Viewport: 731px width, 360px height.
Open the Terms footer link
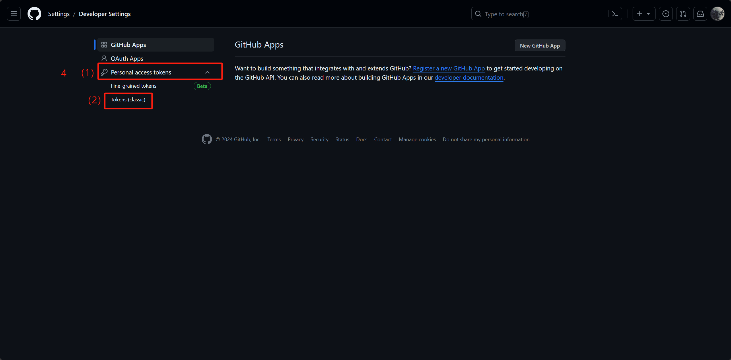[274, 139]
